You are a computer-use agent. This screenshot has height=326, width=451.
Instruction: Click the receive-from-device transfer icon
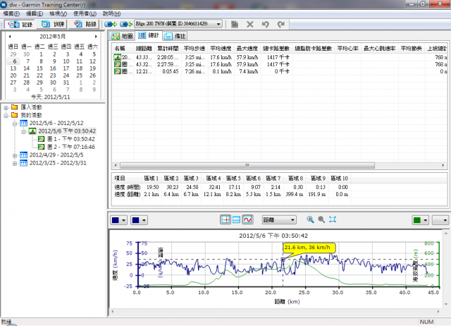[x=126, y=24]
